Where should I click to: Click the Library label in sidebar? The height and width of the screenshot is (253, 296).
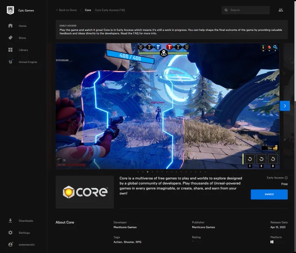(x=23, y=50)
